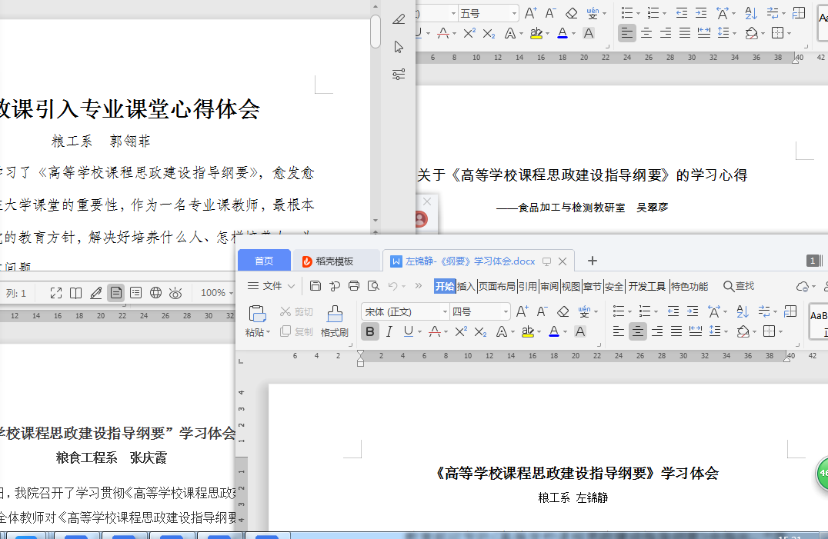This screenshot has width=828, height=539.
Task: Enter full screen view from status bar
Action: [56, 293]
